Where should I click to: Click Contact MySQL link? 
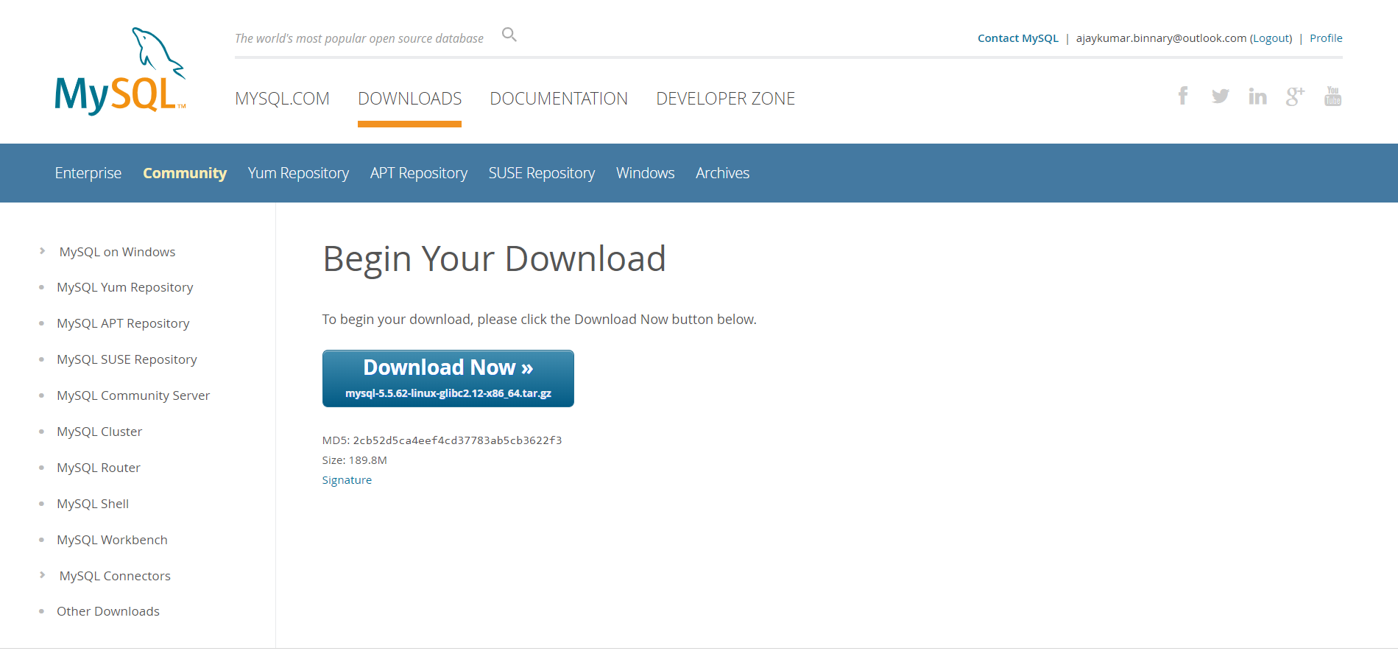coord(1018,38)
